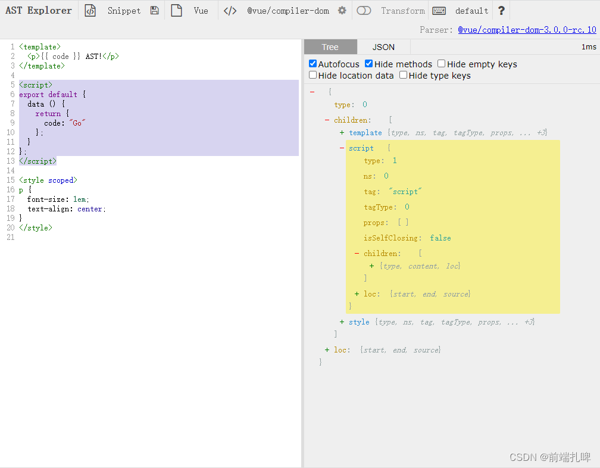Collapse the script node
This screenshot has height=468, width=600.
tap(342, 148)
